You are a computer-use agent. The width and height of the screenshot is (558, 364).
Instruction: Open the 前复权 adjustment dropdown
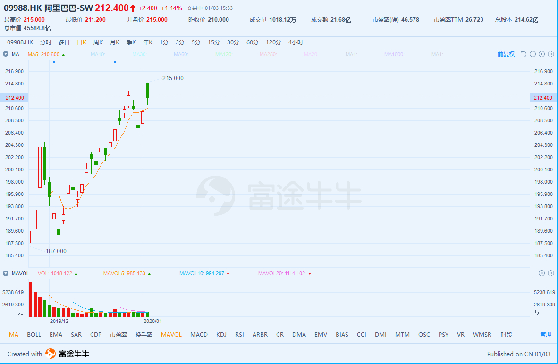(506, 54)
